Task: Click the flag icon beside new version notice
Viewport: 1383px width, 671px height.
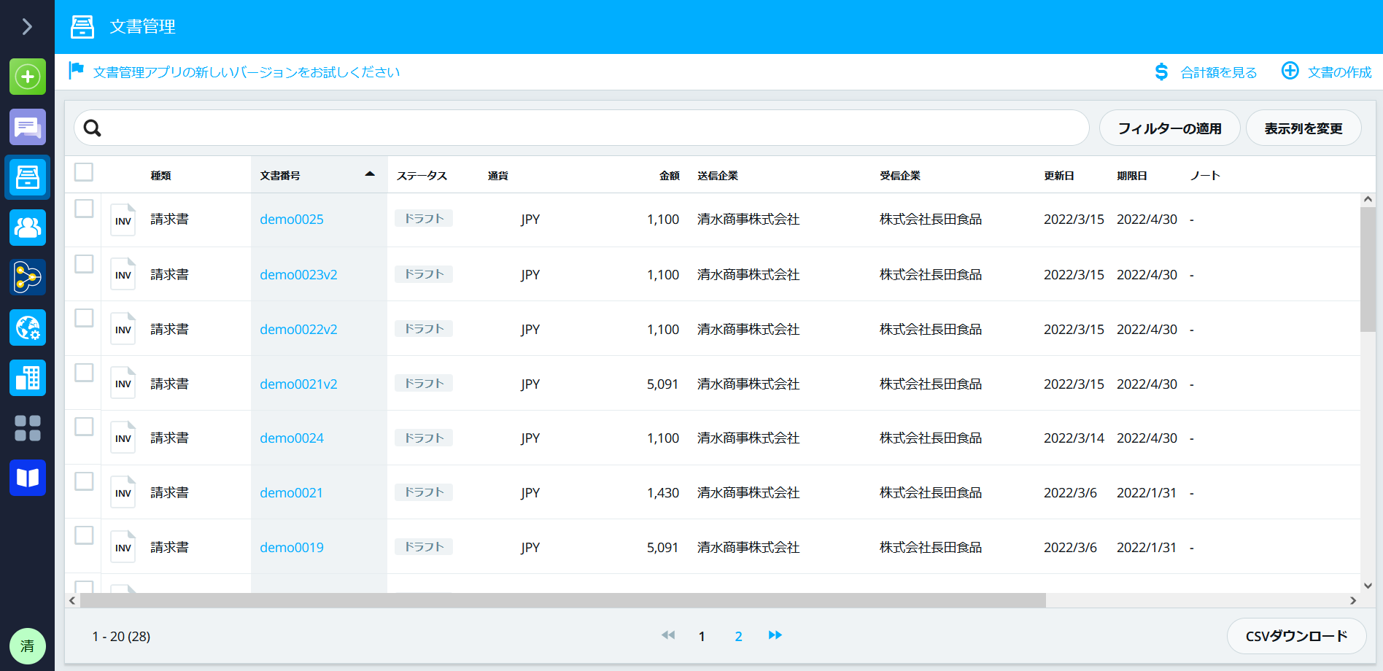Action: pos(77,71)
